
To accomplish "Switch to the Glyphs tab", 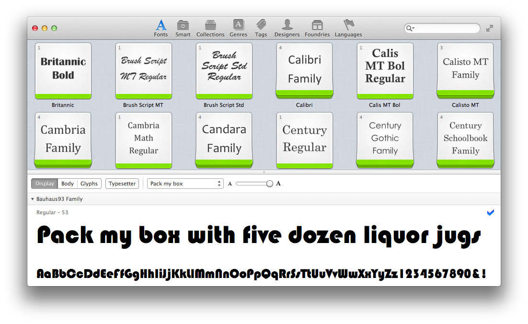I will (89, 184).
